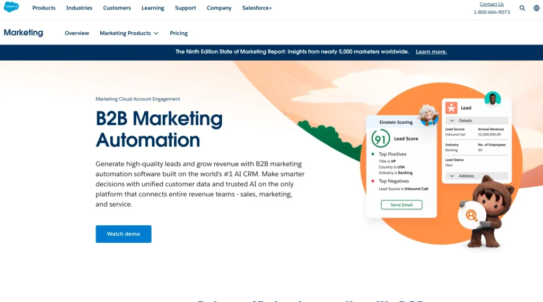Click the No. of Employees field label
This screenshot has height=302, width=543.
click(x=492, y=145)
